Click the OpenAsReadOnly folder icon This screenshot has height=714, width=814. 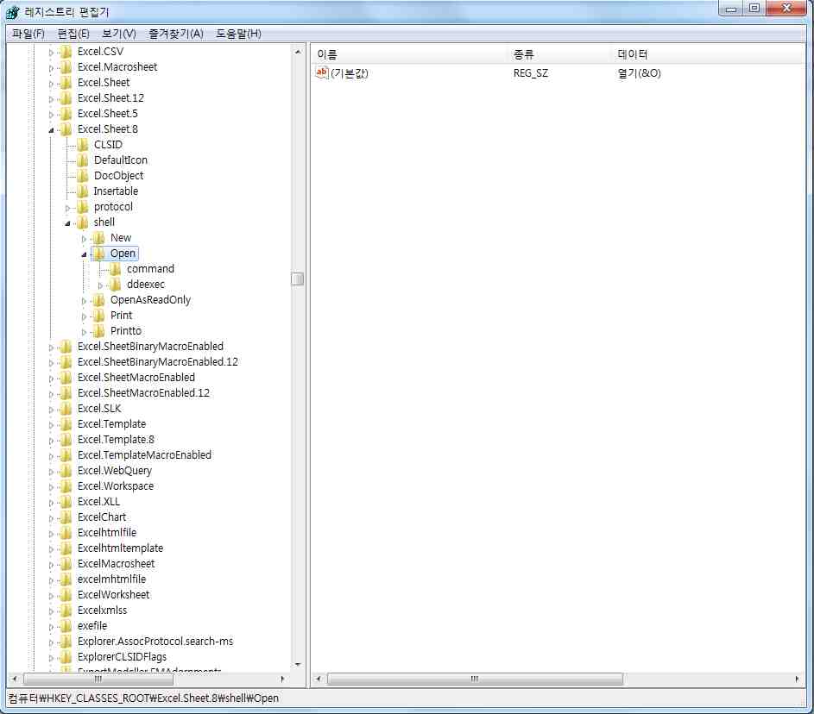pyautogui.click(x=98, y=300)
